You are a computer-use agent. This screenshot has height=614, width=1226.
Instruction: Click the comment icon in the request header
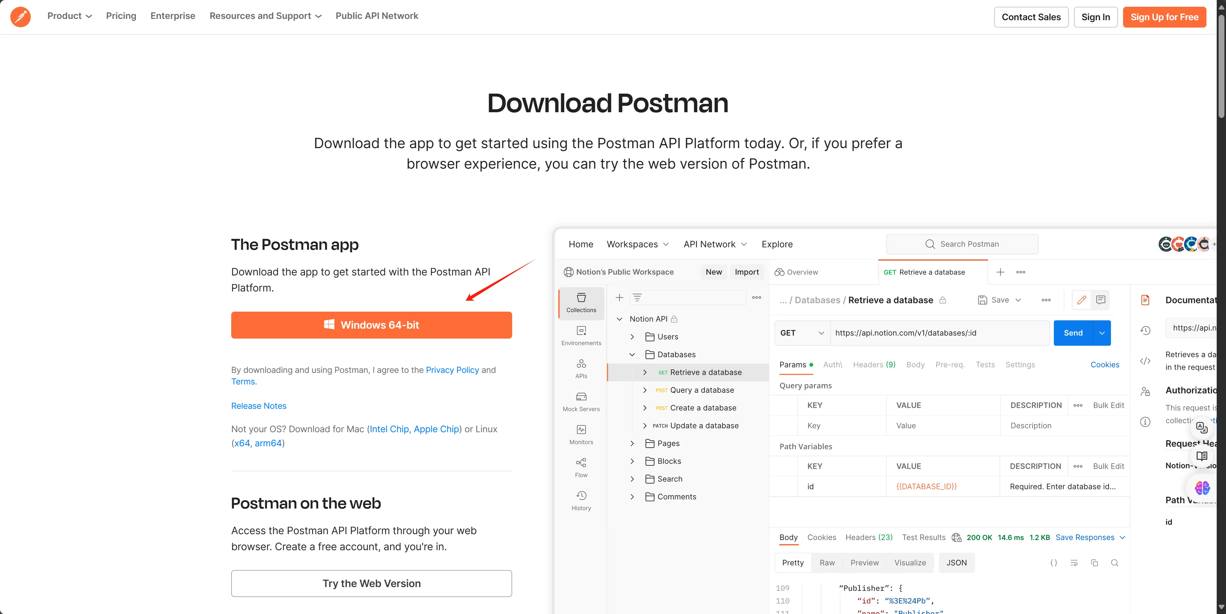pyautogui.click(x=1101, y=300)
